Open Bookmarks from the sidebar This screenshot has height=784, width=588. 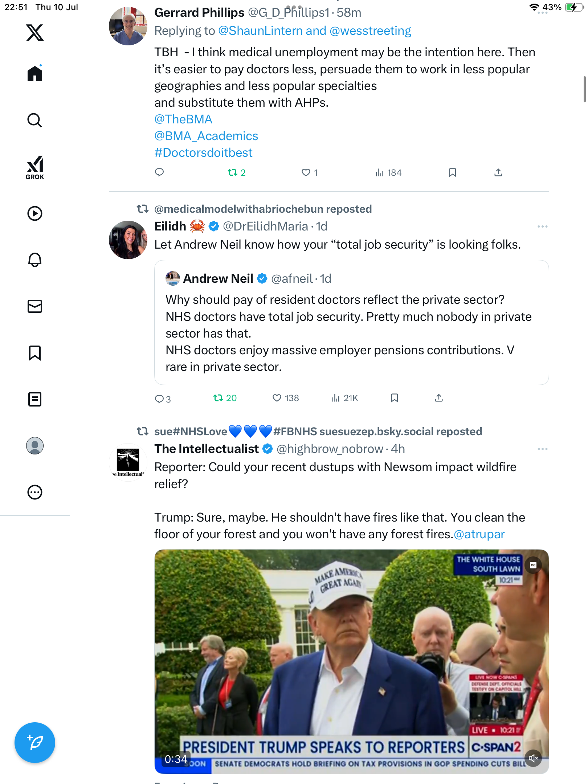click(35, 353)
